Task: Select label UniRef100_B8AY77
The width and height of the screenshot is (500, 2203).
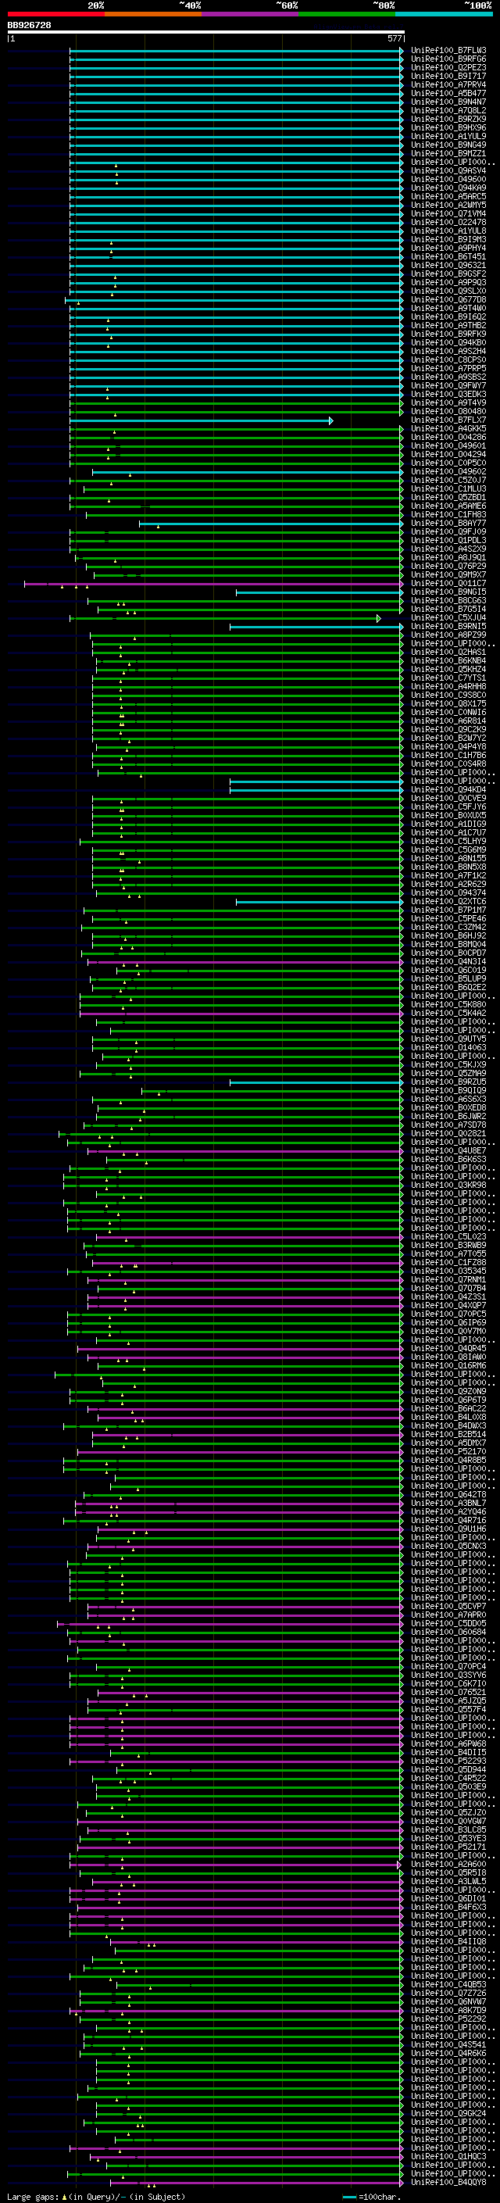Action: point(448,524)
